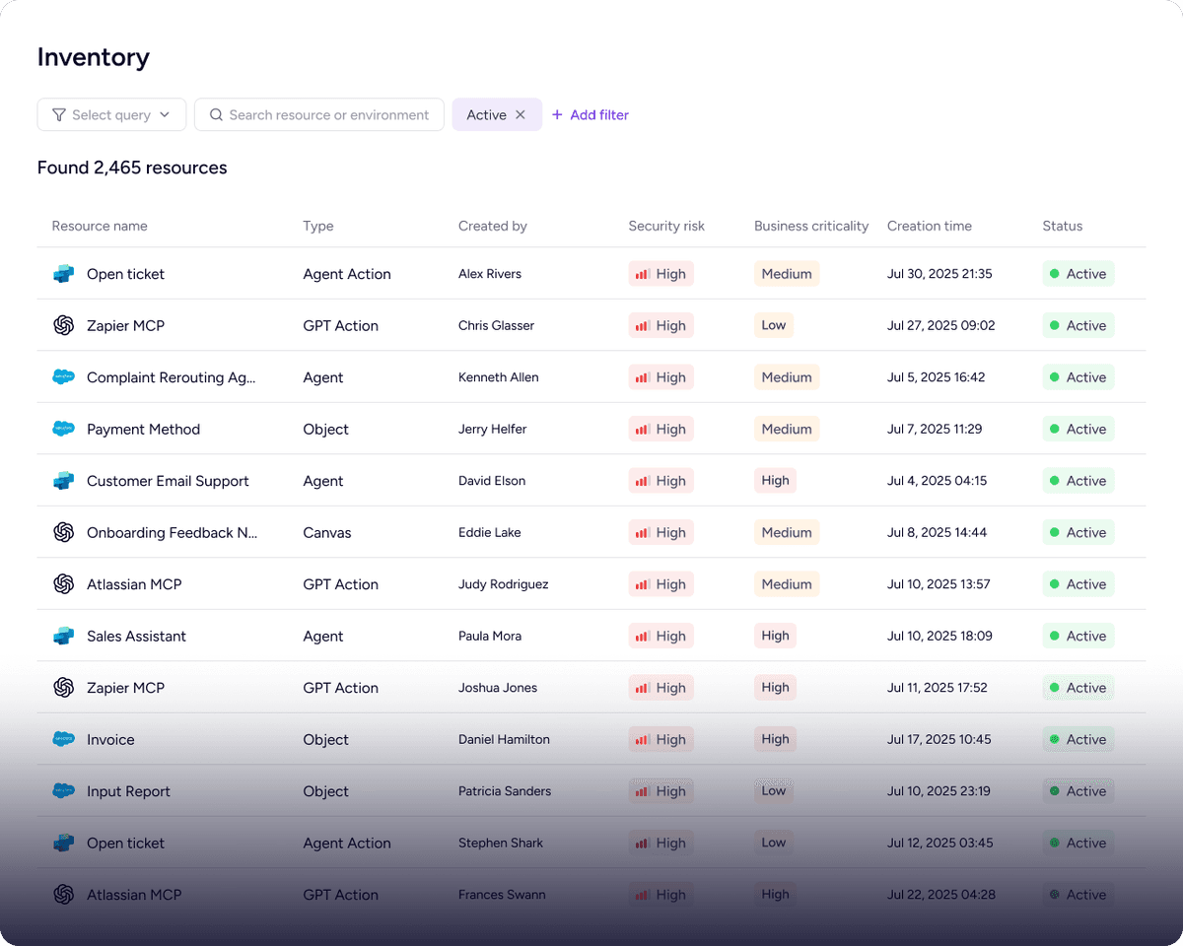This screenshot has width=1183, height=946.
Task: Click the OpenAI icon beside Onboarding Feedback row
Action: coord(64,532)
